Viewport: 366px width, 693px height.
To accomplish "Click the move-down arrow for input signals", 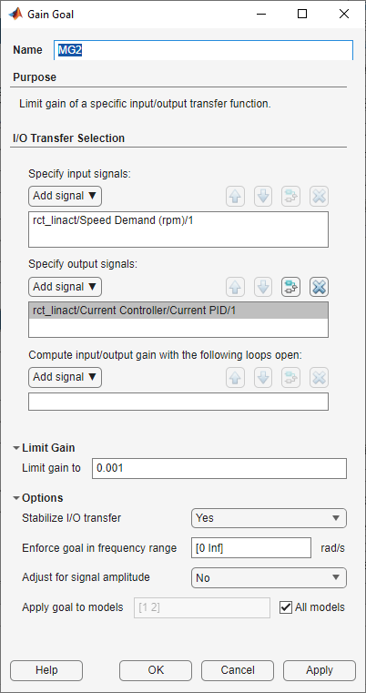I will click(263, 197).
